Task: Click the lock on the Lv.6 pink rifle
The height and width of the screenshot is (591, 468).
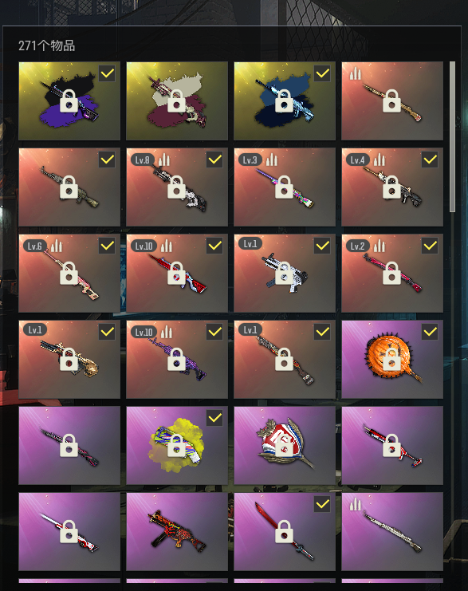Action: (x=69, y=274)
